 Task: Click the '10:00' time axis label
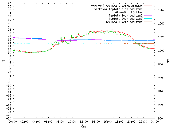[x=72, y=122]
